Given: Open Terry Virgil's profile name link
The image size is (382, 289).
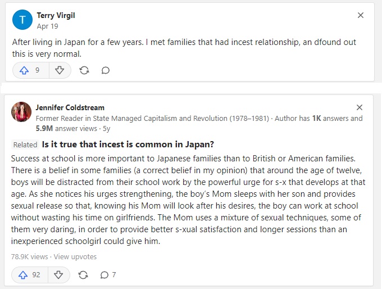Looking at the screenshot, I should pyautogui.click(x=56, y=16).
